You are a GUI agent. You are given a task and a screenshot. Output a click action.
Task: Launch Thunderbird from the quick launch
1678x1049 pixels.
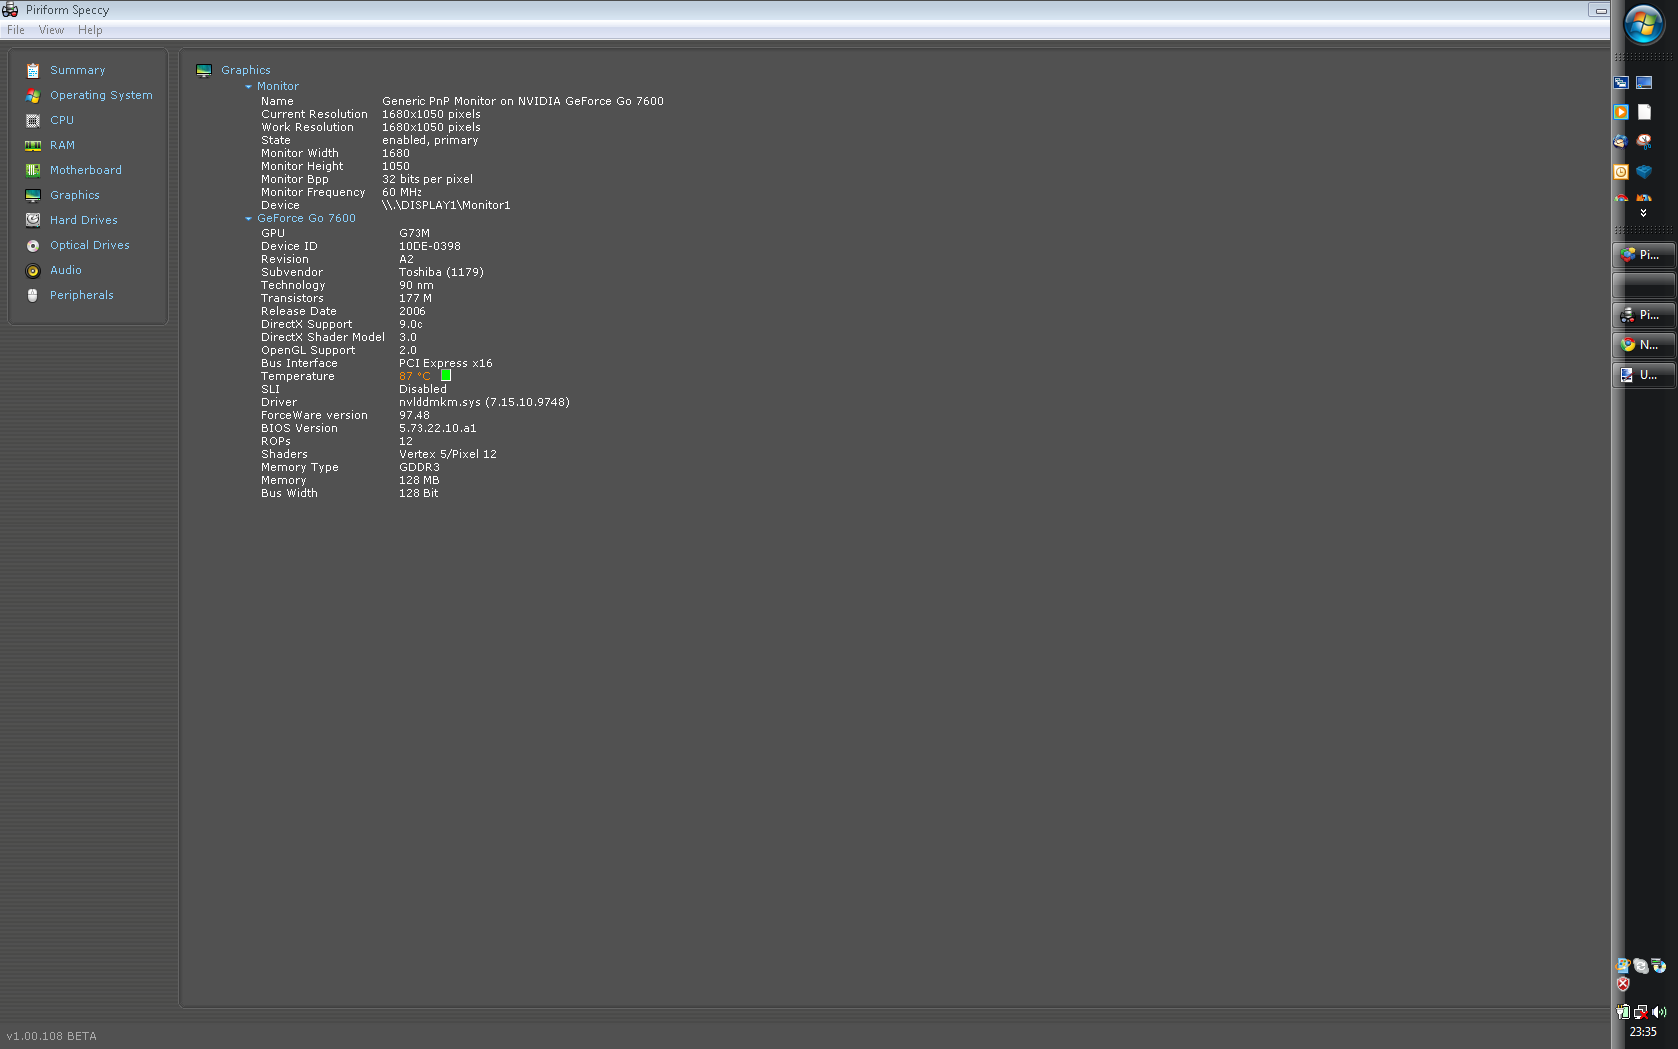coord(1621,142)
